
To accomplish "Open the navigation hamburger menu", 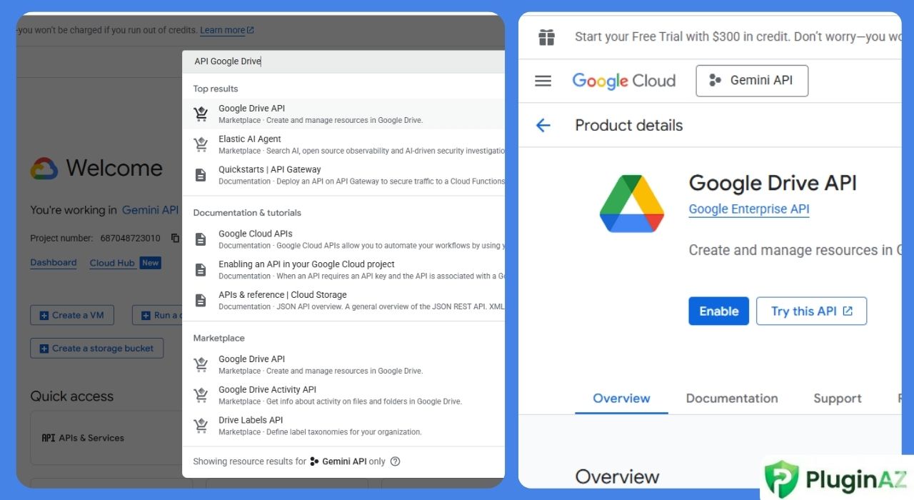I will coord(543,81).
